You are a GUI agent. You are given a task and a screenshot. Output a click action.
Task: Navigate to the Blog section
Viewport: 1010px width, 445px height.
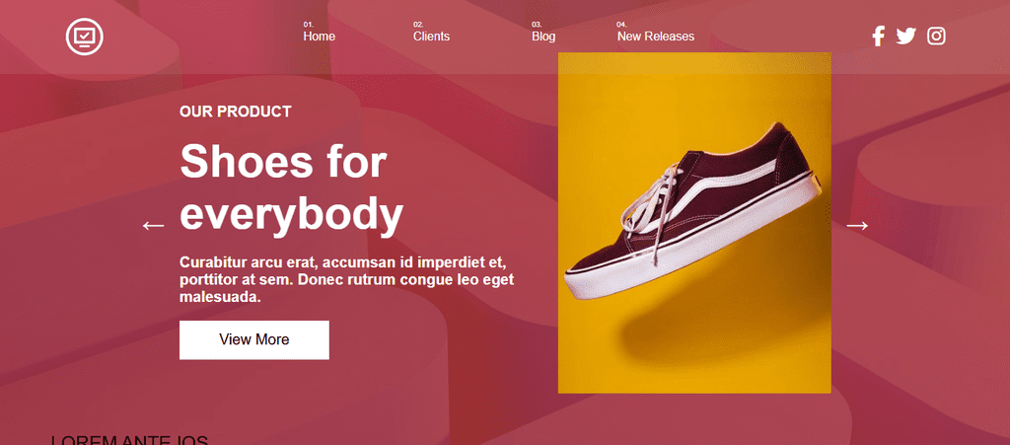click(543, 37)
